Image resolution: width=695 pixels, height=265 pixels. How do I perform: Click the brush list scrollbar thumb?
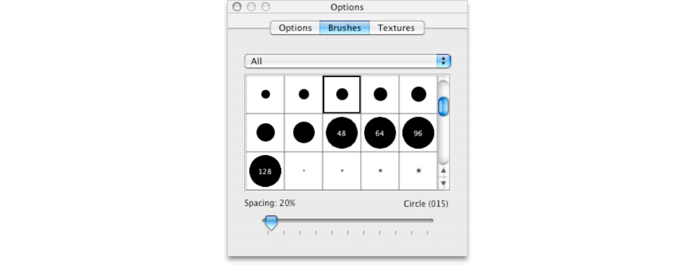pyautogui.click(x=443, y=106)
